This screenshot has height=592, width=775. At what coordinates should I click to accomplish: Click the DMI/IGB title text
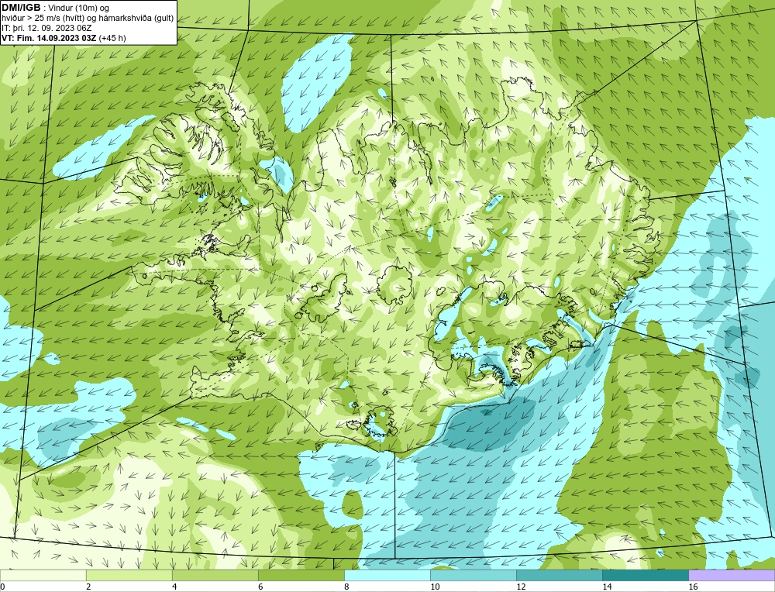(21, 8)
